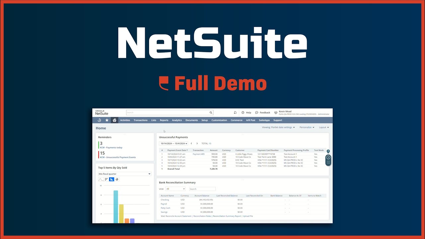
Task: Open the date range picker in Unsuccessful Payments
Action: point(174,143)
